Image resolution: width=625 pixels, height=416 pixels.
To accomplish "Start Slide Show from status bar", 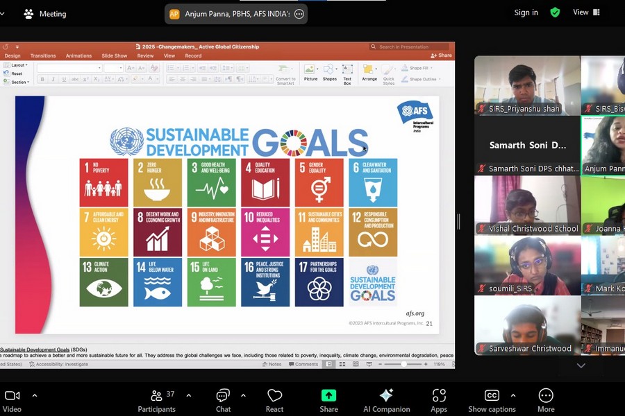I will click(x=369, y=364).
